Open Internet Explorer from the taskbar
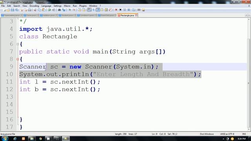The height and width of the screenshot is (141, 251). click(x=15, y=139)
